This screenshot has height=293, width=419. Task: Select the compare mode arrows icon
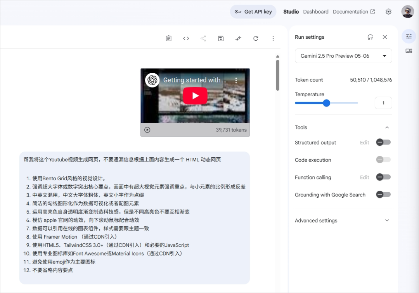click(x=238, y=38)
